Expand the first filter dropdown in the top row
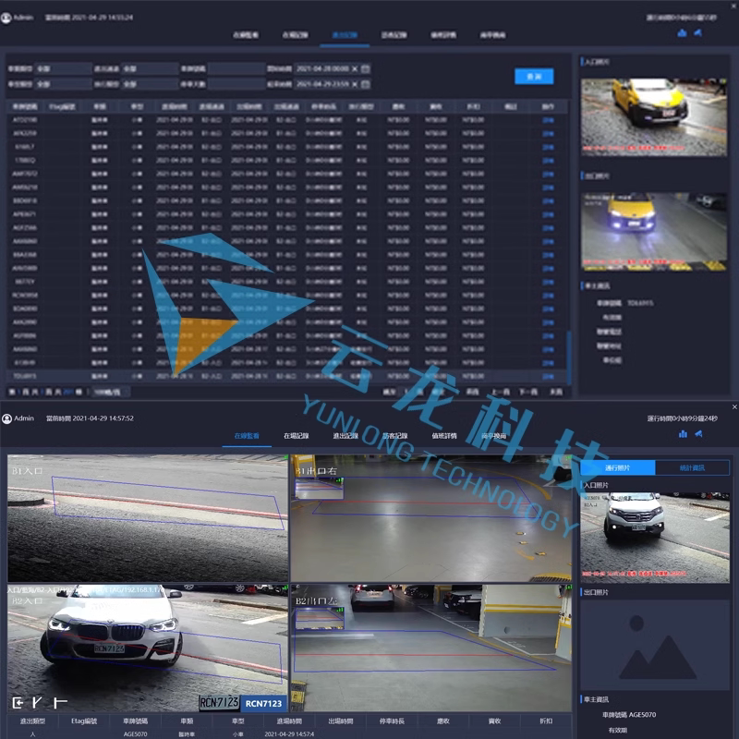Viewport: 739px width, 739px height. 63,68
